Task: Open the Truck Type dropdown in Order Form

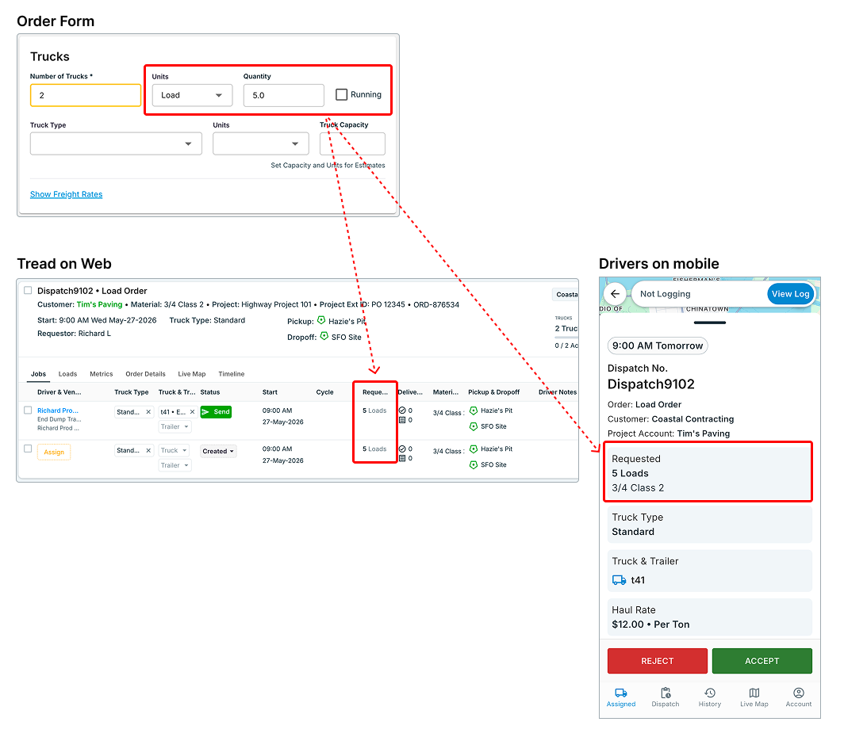Action: point(116,143)
